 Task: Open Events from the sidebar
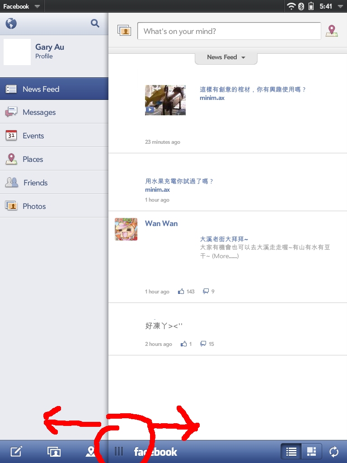click(54, 136)
